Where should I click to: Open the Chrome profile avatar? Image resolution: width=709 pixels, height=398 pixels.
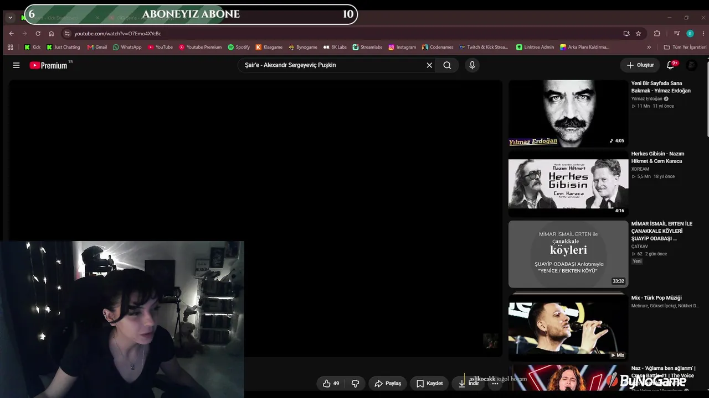pyautogui.click(x=690, y=33)
